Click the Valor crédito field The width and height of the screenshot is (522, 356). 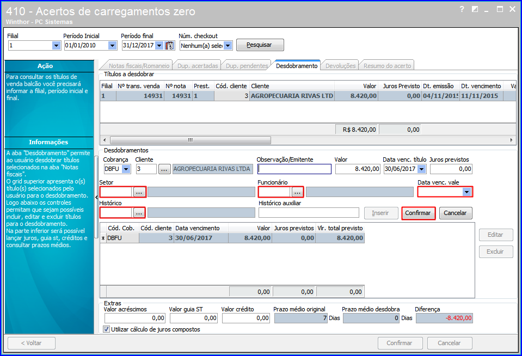click(x=245, y=318)
